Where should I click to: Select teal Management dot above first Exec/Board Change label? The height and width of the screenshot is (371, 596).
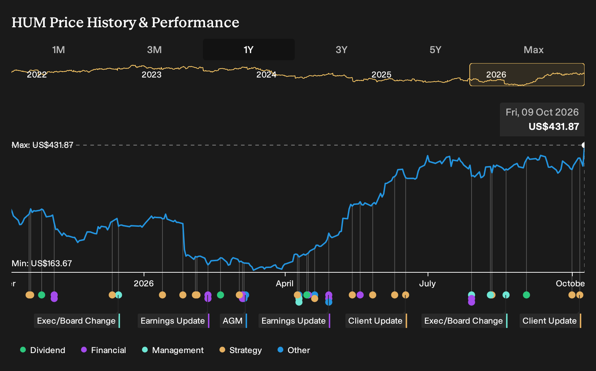click(119, 295)
